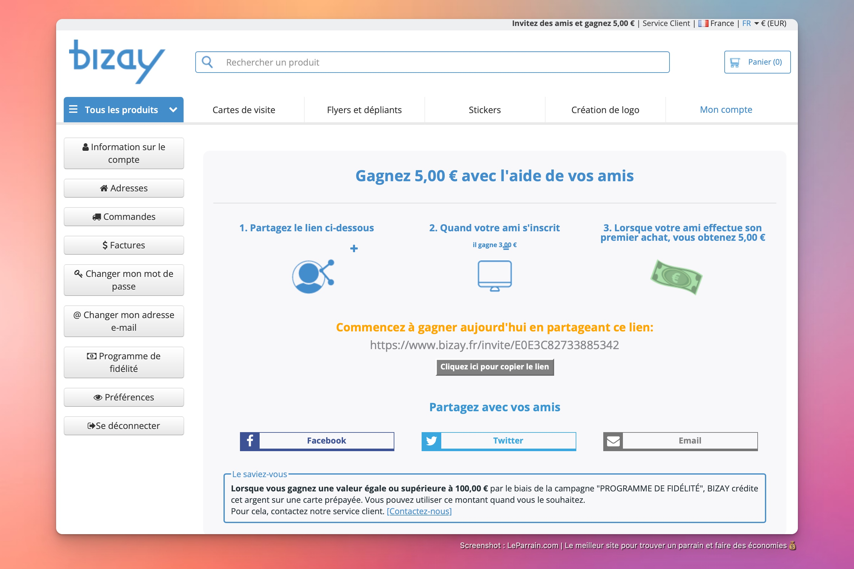Click the logout icon on Se déconnecter
This screenshot has width=854, height=569.
pyautogui.click(x=92, y=425)
